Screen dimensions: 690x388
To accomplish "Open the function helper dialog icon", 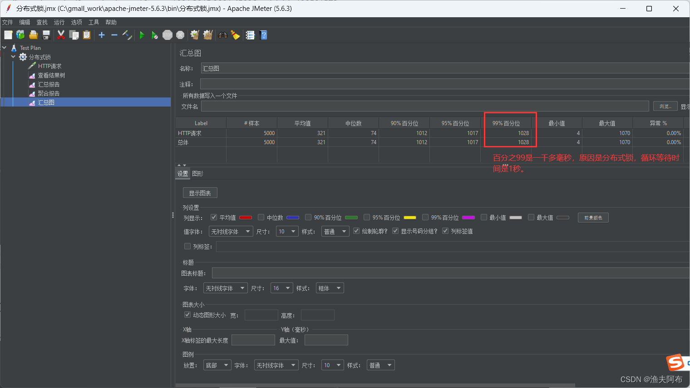I will [x=251, y=35].
